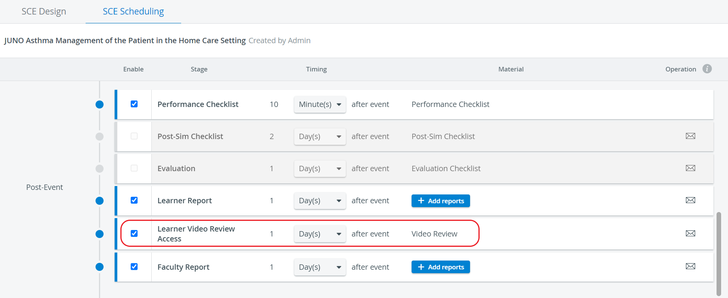Click envelope icon for Learner Video Review Access
The width and height of the screenshot is (728, 298).
690,233
